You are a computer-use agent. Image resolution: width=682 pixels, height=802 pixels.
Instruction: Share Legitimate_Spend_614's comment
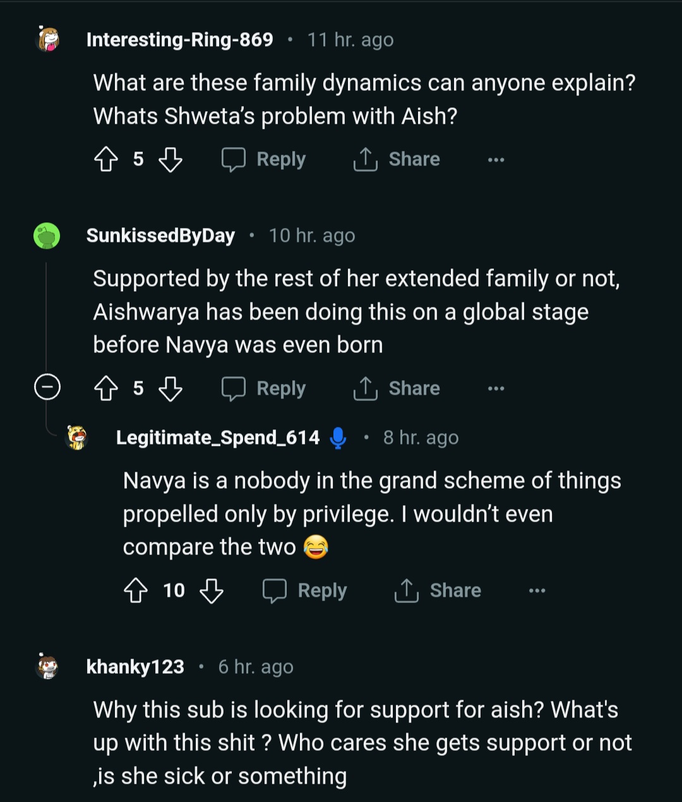(x=438, y=591)
